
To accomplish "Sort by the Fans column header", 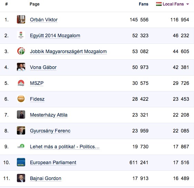I will pyautogui.click(x=144, y=4).
